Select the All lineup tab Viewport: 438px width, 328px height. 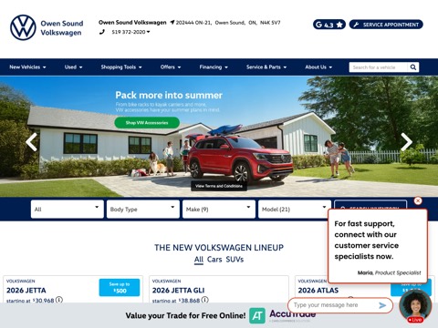(199, 260)
